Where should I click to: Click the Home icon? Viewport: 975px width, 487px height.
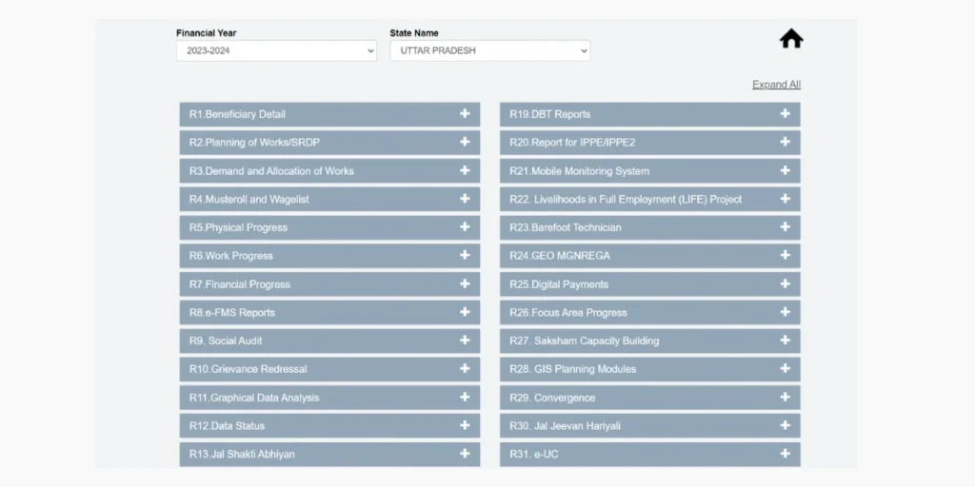point(791,39)
